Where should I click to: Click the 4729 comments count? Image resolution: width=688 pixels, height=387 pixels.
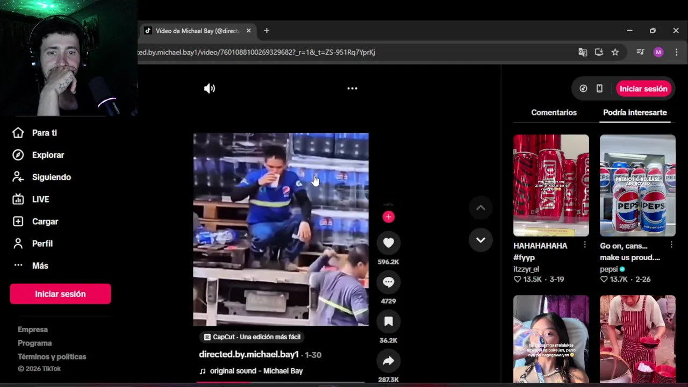(x=389, y=301)
